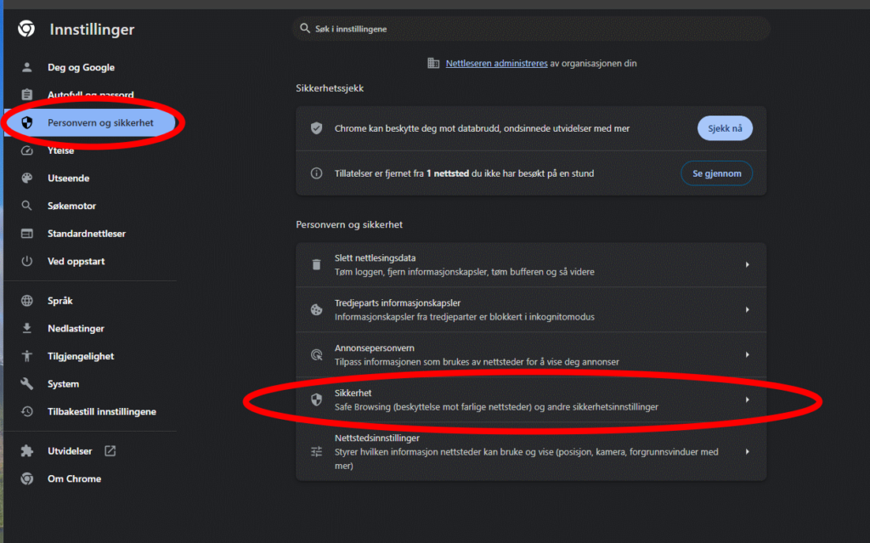Open the Sikkerhet Safe Browsing description
This screenshot has width=870, height=543.
[496, 407]
